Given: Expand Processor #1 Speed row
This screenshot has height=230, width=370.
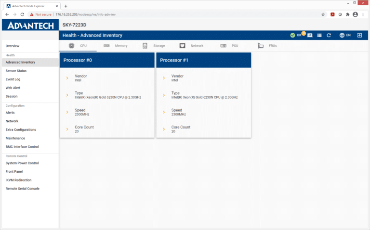Looking at the screenshot, I should coord(164,112).
